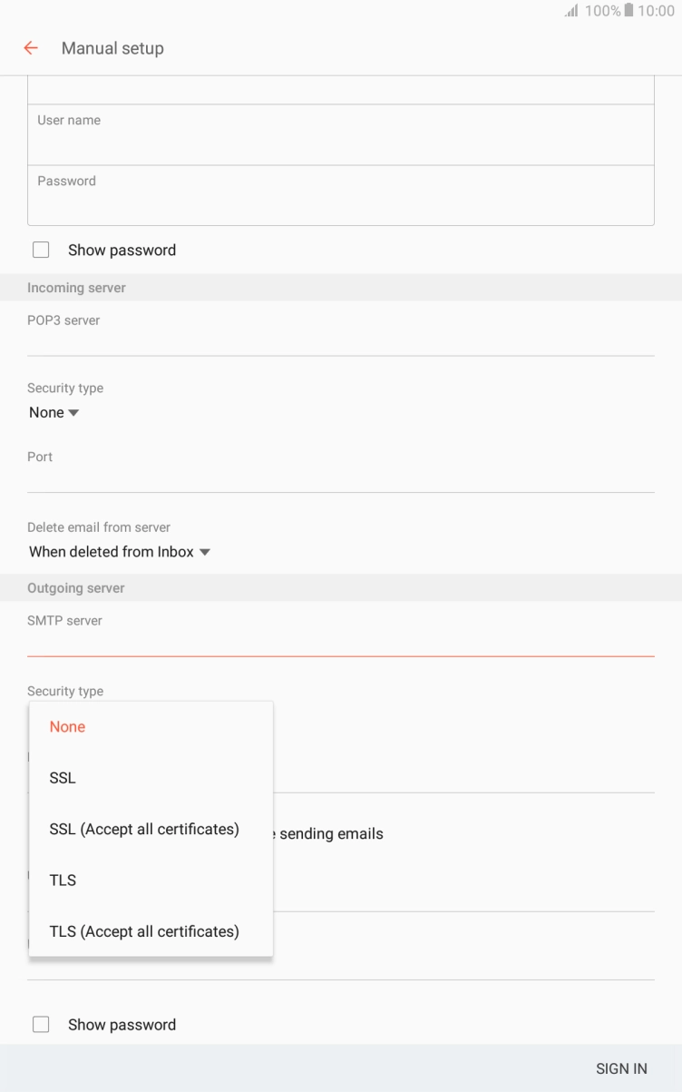Tap the signal strength icon
Screen dimensions: 682x1092
tap(571, 11)
